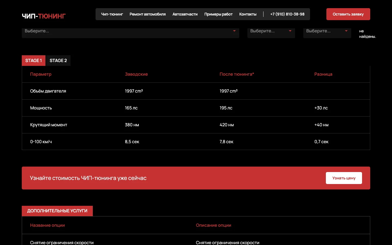Click the banner text Узнайте стоимость ЧИП-тюнинга
The height and width of the screenshot is (245, 392).
pos(88,178)
